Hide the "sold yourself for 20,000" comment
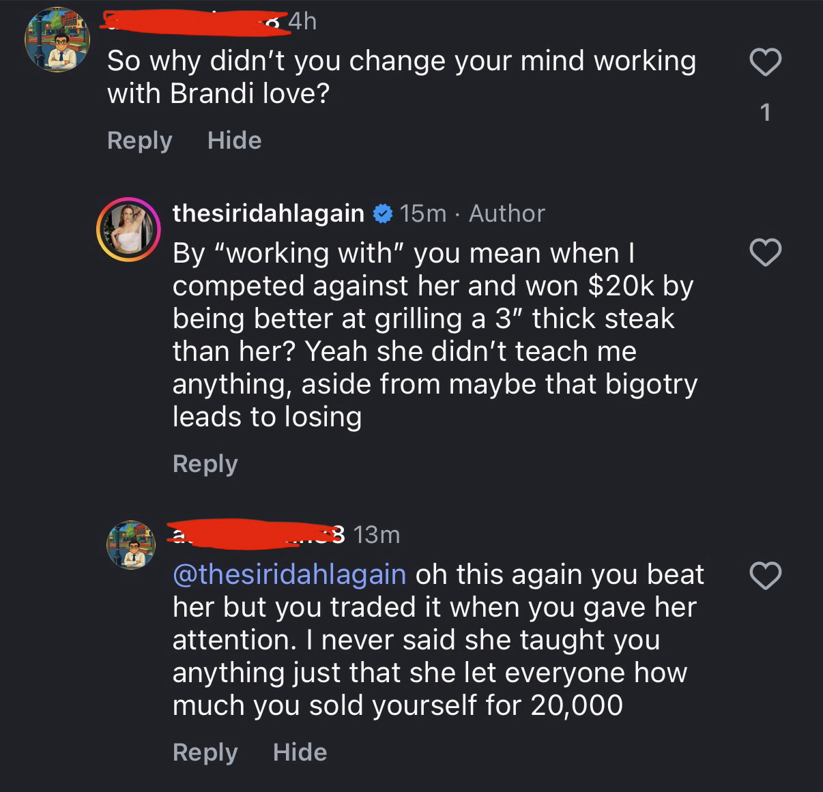Image resolution: width=823 pixels, height=792 pixels. [300, 752]
